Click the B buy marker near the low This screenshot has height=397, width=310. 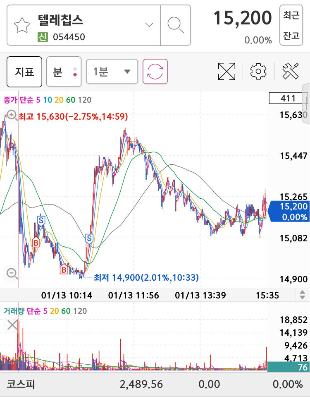(x=64, y=269)
